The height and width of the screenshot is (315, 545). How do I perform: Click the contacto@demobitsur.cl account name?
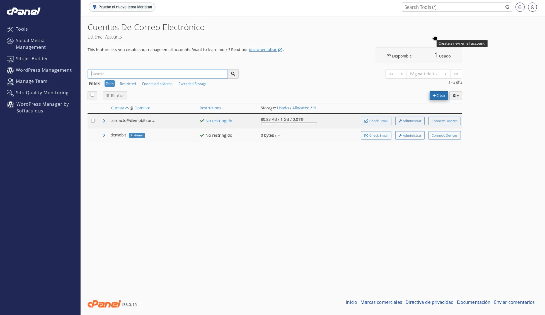(133, 121)
